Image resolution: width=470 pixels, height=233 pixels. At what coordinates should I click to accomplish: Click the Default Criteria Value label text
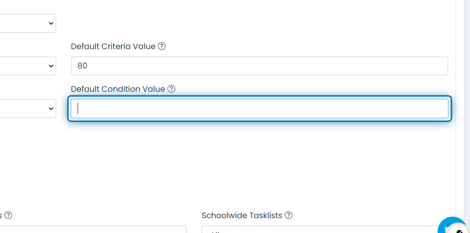point(113,47)
